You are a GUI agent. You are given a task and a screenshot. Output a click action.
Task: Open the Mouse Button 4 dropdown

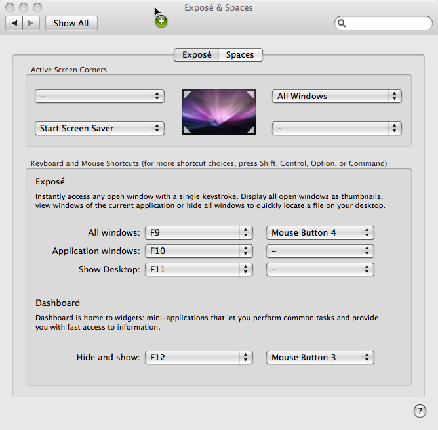[x=320, y=233]
